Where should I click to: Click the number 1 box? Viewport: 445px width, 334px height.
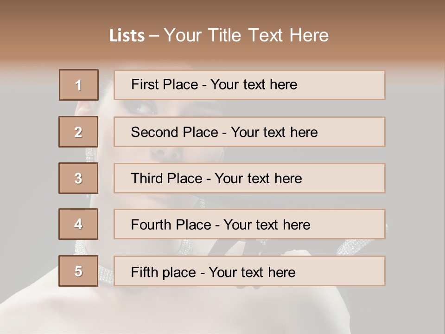[x=79, y=85]
